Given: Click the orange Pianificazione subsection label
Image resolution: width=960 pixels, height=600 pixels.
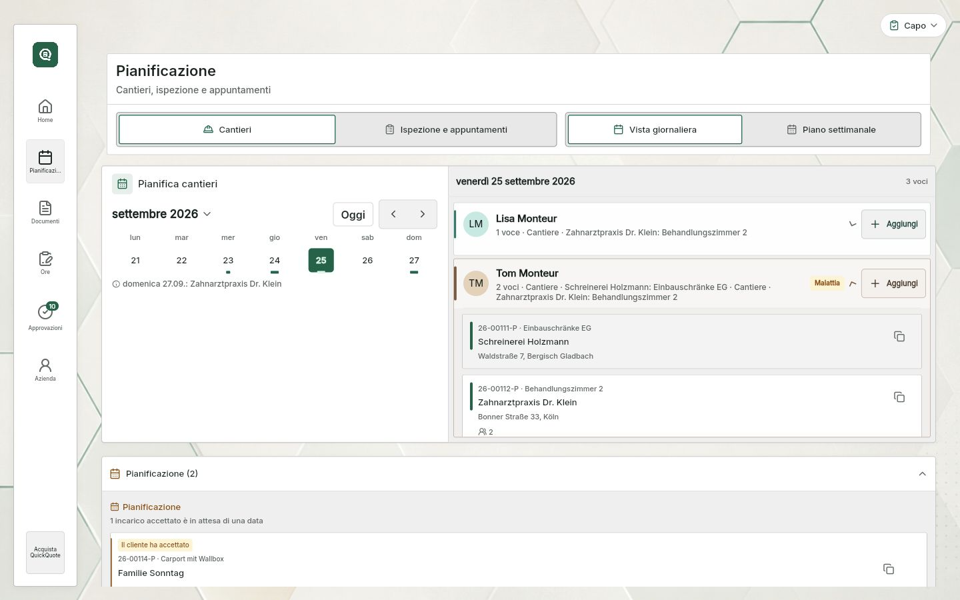Looking at the screenshot, I should click(x=151, y=507).
